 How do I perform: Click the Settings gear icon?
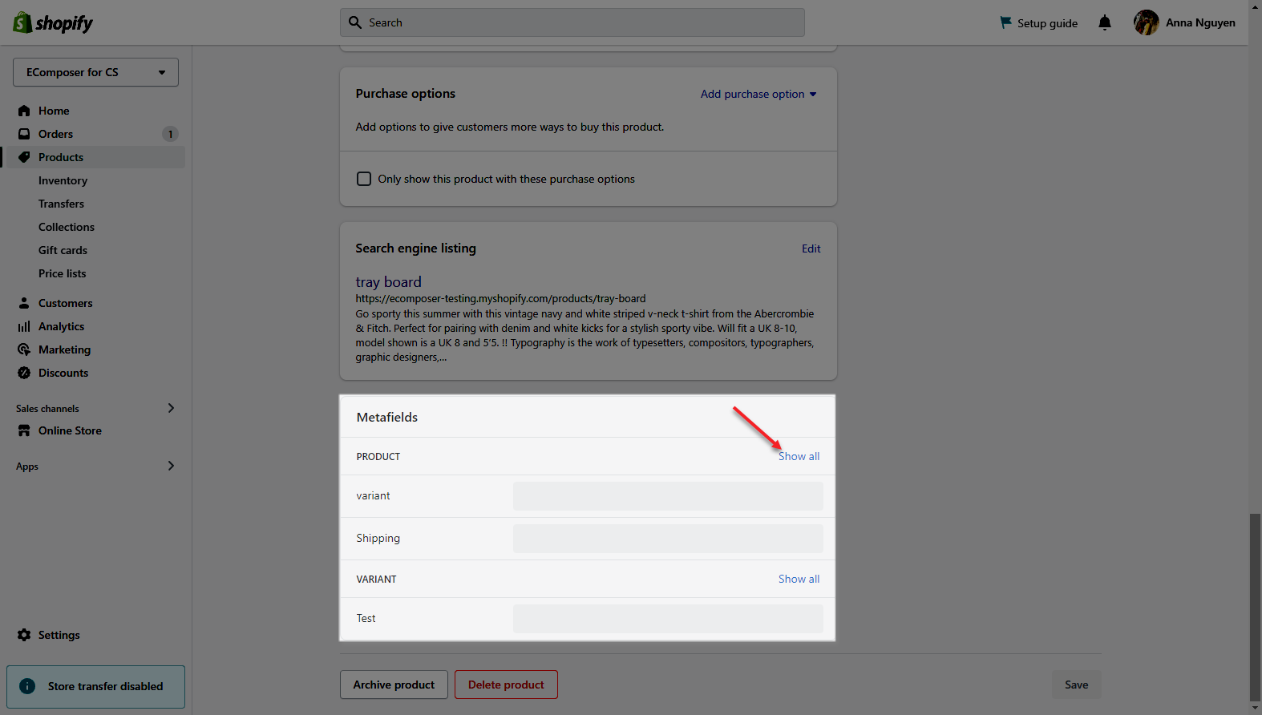click(24, 635)
